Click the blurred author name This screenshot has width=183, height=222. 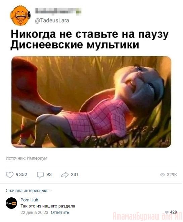click(58, 11)
